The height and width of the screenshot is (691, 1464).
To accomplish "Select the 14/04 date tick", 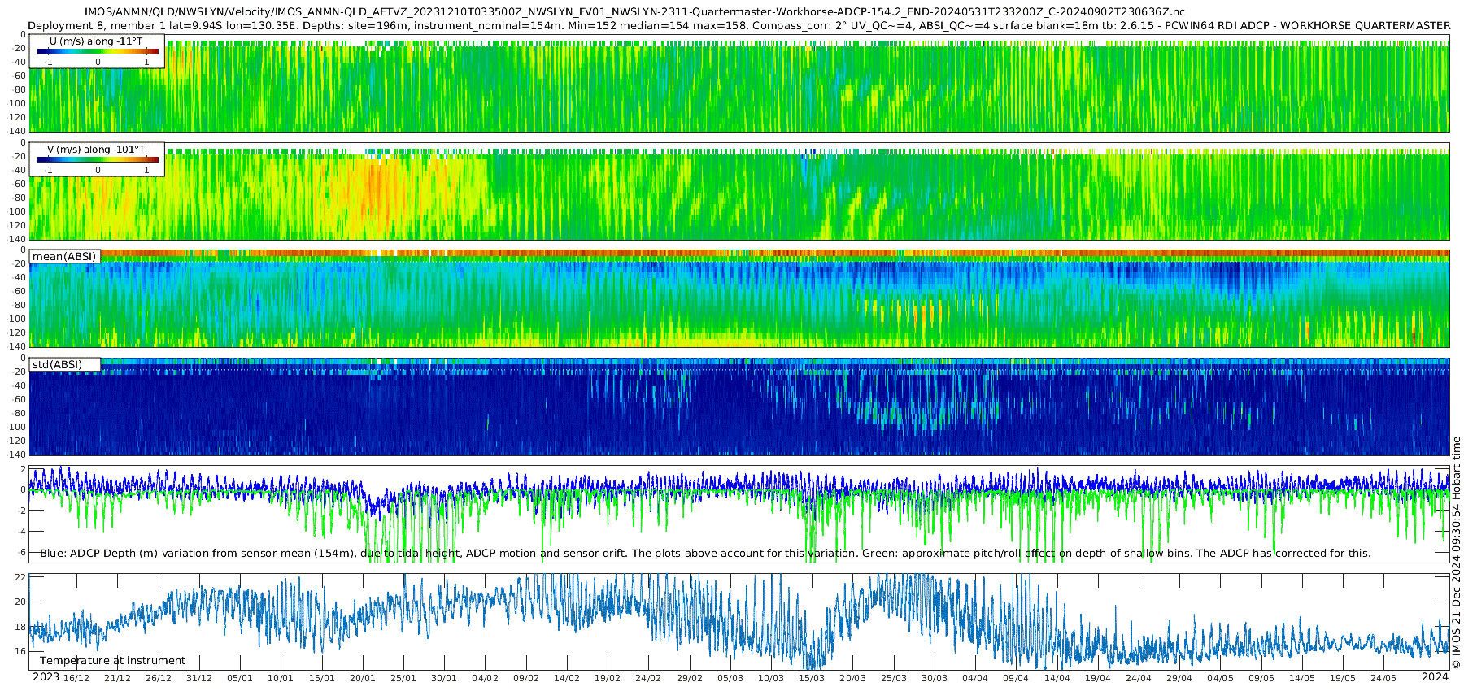I will click(1057, 678).
